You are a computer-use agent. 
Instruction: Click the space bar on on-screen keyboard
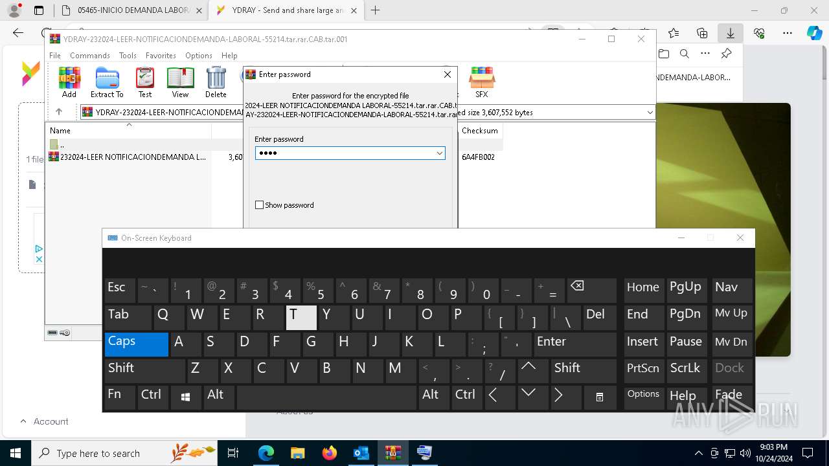[x=326, y=397]
